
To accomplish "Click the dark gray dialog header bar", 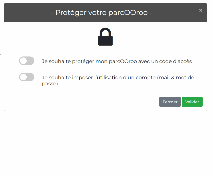I will [105, 12].
